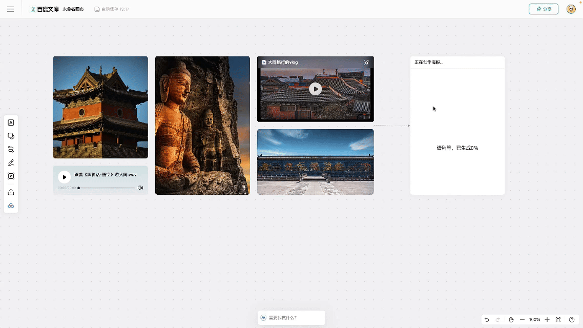The height and width of the screenshot is (328, 583).
Task: Click the 自动保存 auto-save status
Action: click(x=112, y=9)
